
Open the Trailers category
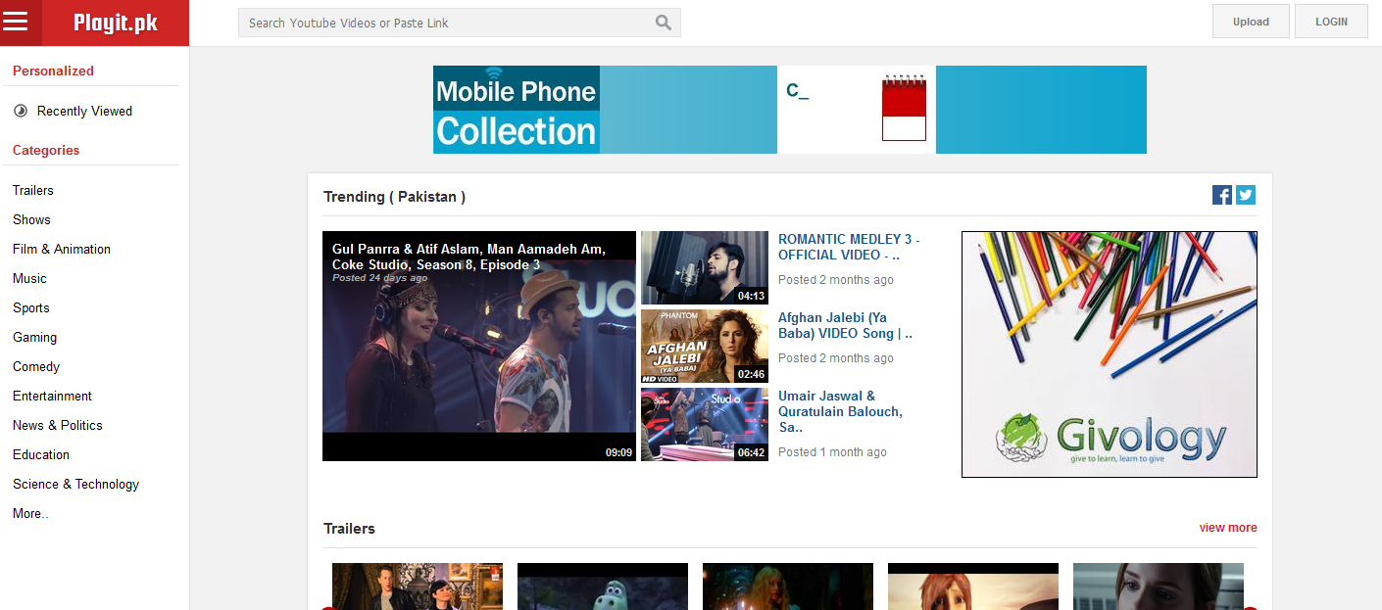(x=33, y=190)
